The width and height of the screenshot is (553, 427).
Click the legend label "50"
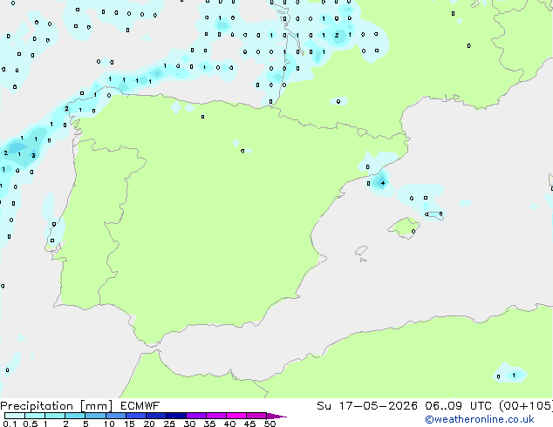tap(270, 424)
